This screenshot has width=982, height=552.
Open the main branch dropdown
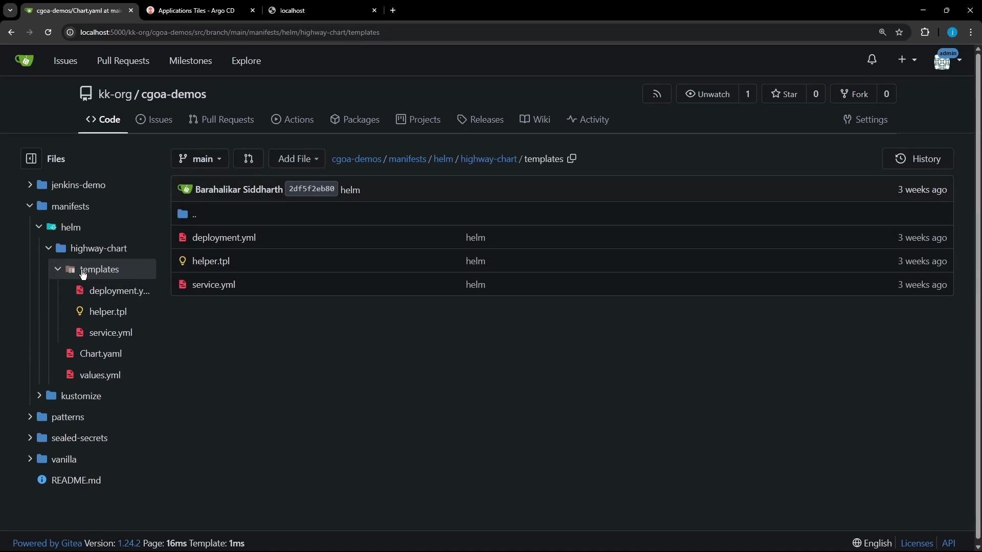pos(199,158)
